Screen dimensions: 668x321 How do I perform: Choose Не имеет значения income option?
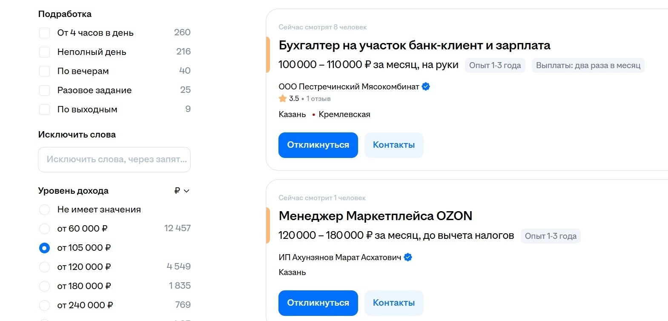coord(44,209)
